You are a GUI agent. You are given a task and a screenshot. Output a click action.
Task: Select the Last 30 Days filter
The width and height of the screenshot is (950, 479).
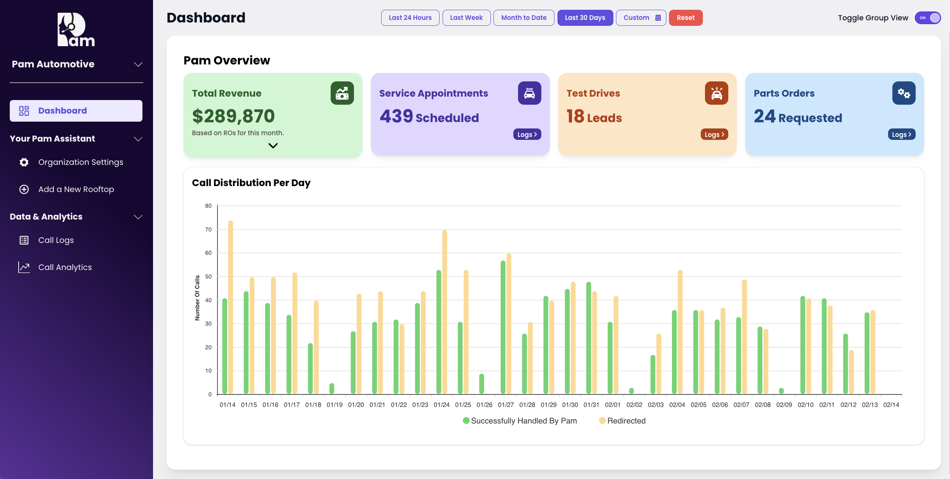click(x=584, y=17)
